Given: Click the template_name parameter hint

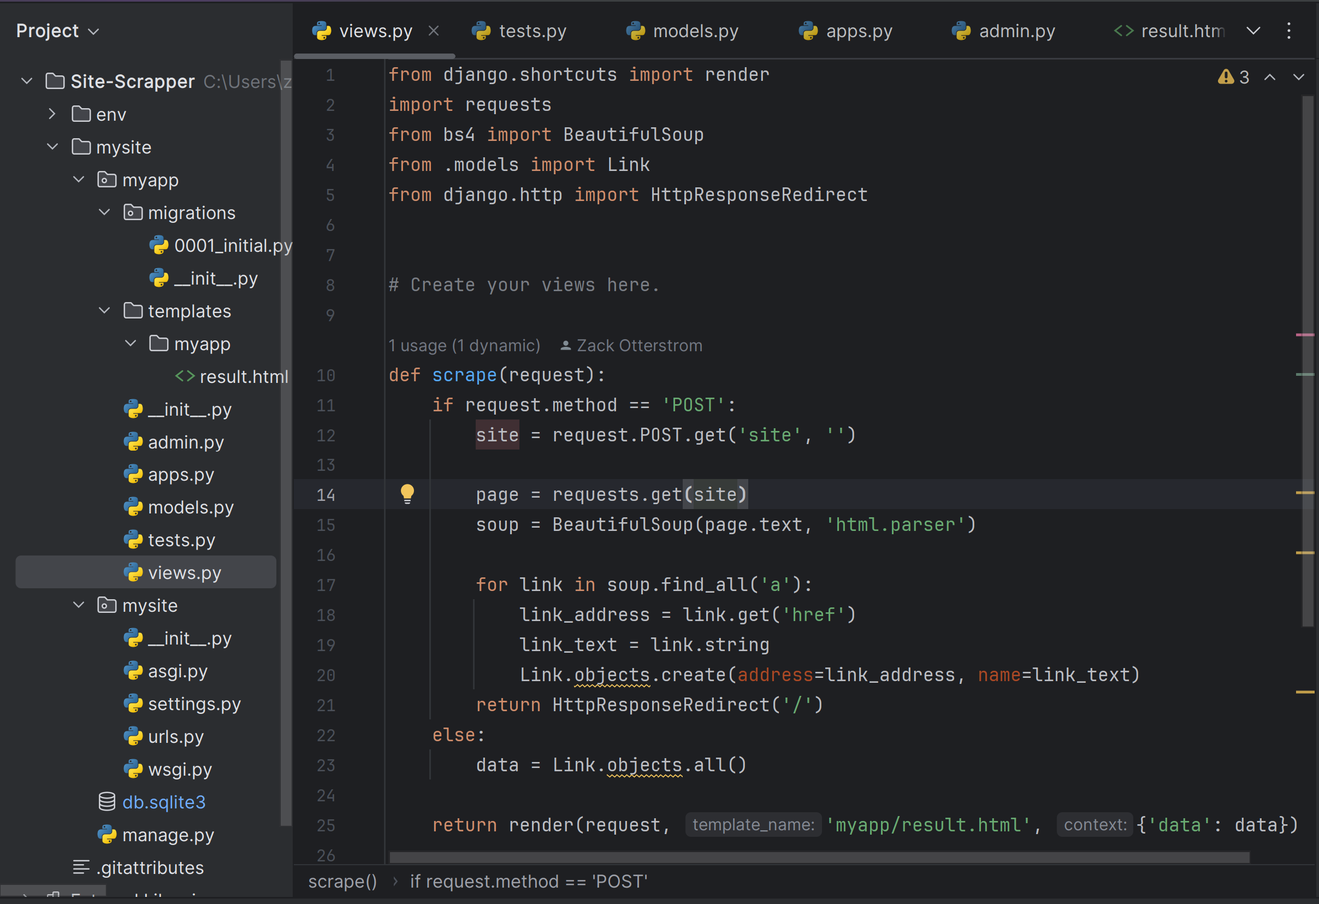Looking at the screenshot, I should click(x=753, y=825).
